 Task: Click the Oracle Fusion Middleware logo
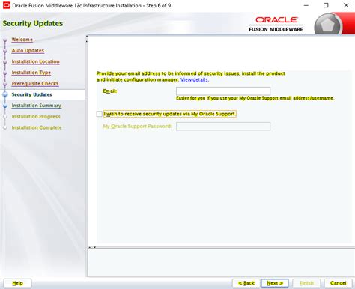(x=276, y=24)
